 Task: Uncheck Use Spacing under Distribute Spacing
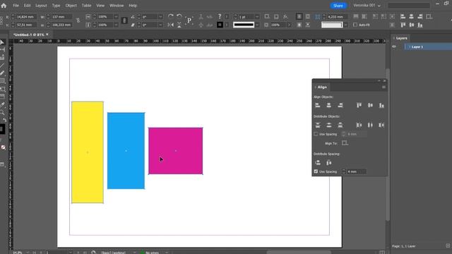click(x=316, y=171)
